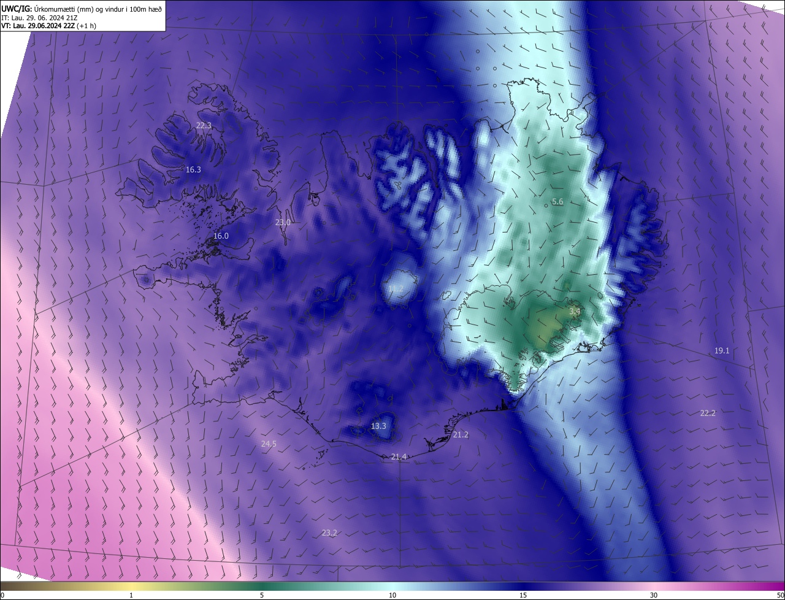Click the 10 tick on the colour scale
The height and width of the screenshot is (600, 785).
pyautogui.click(x=392, y=595)
